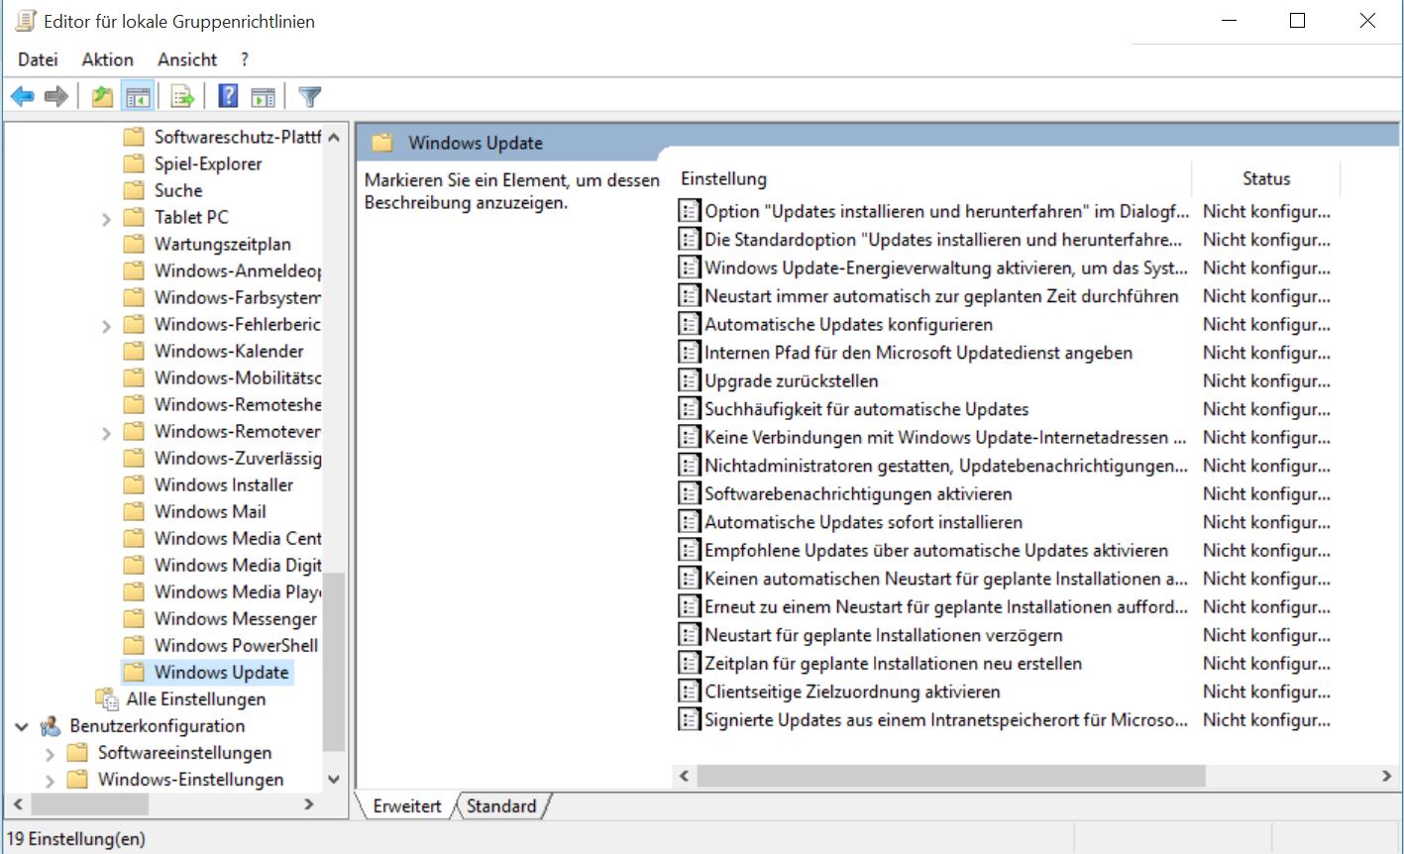The image size is (1404, 854).
Task: Toggle the action pane toolbar icon
Action: tap(263, 96)
